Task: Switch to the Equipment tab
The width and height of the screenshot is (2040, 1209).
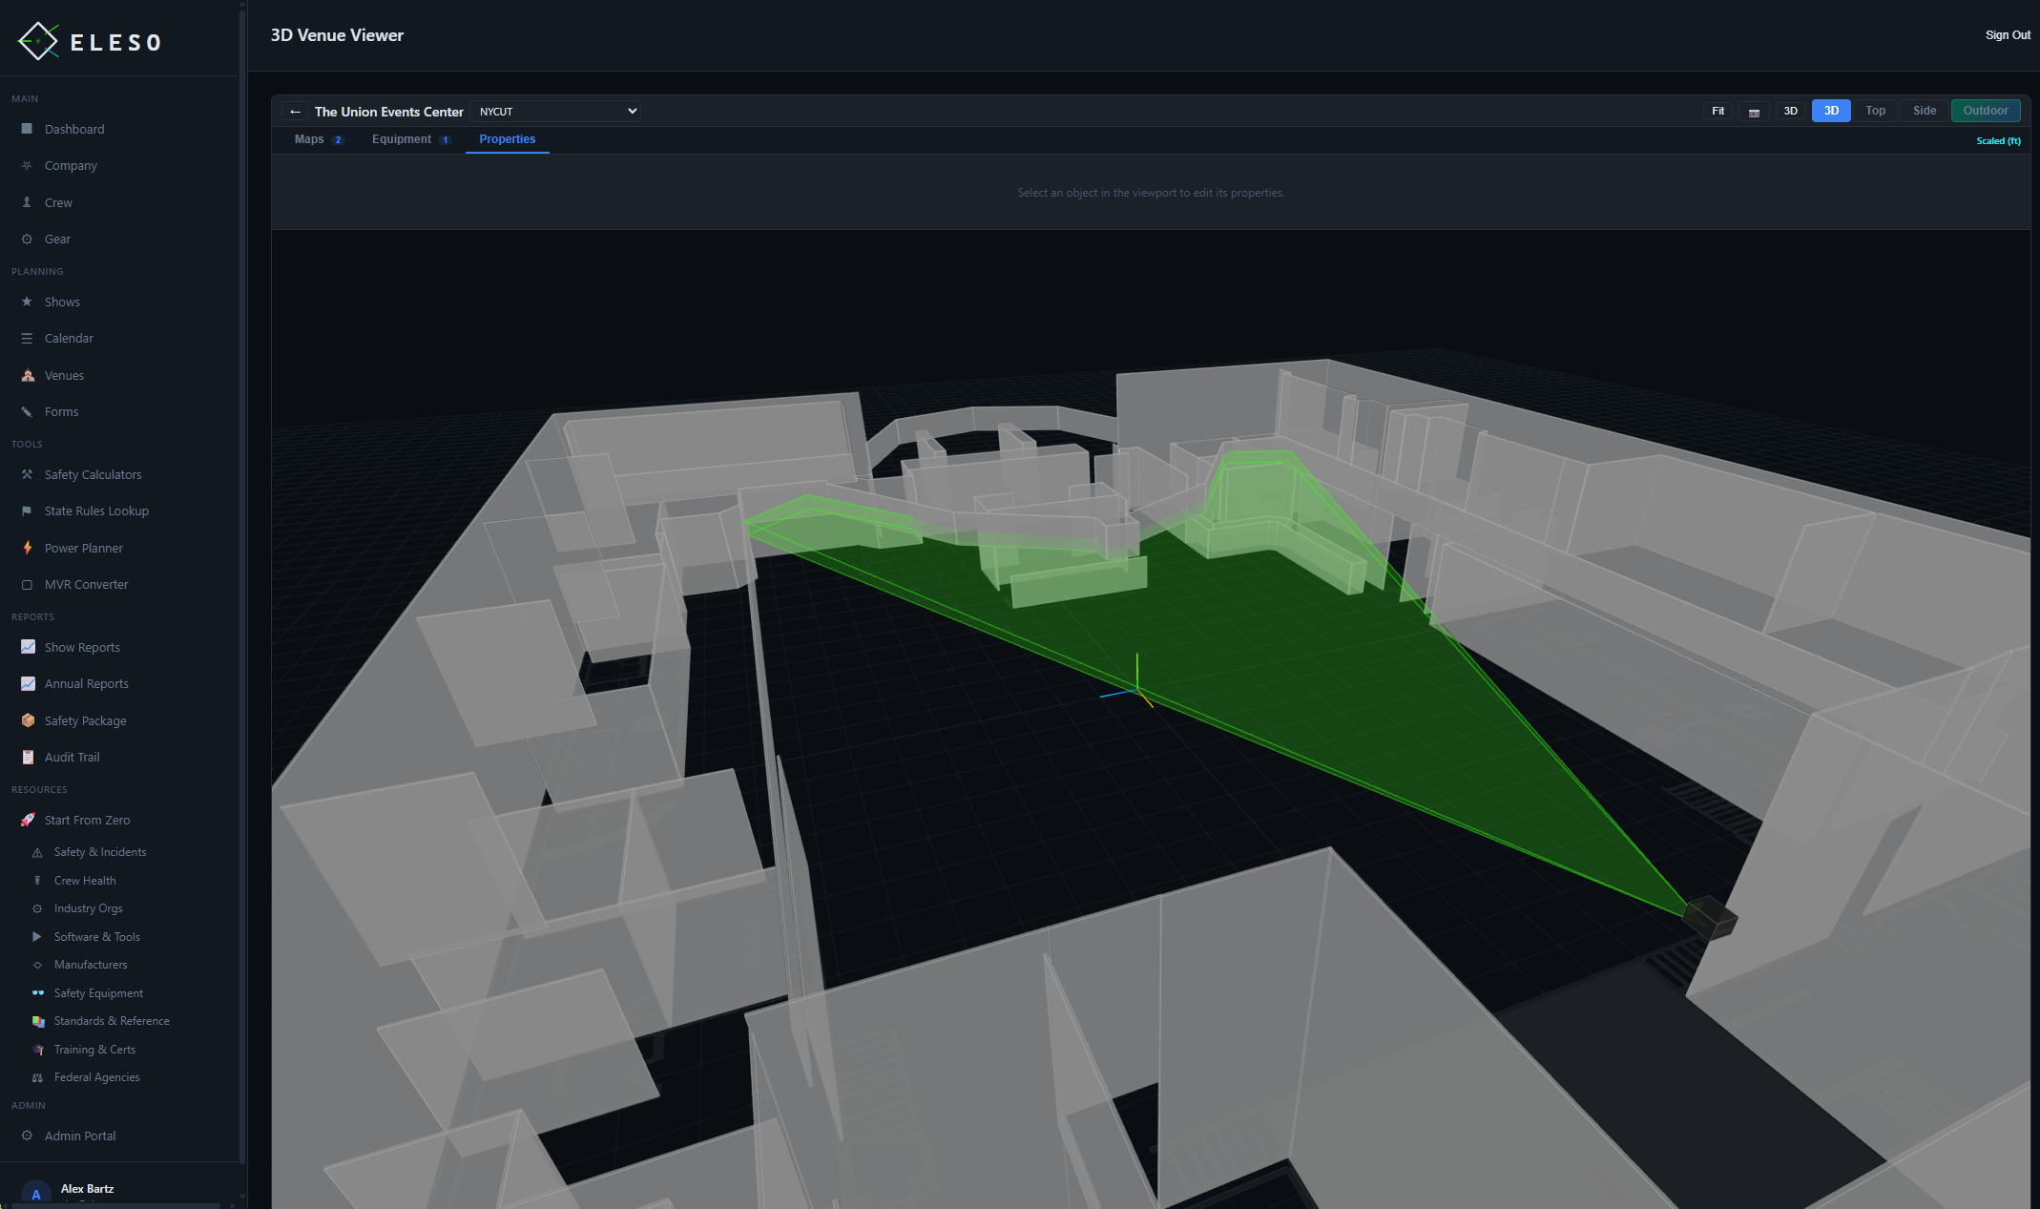Action: pos(402,139)
